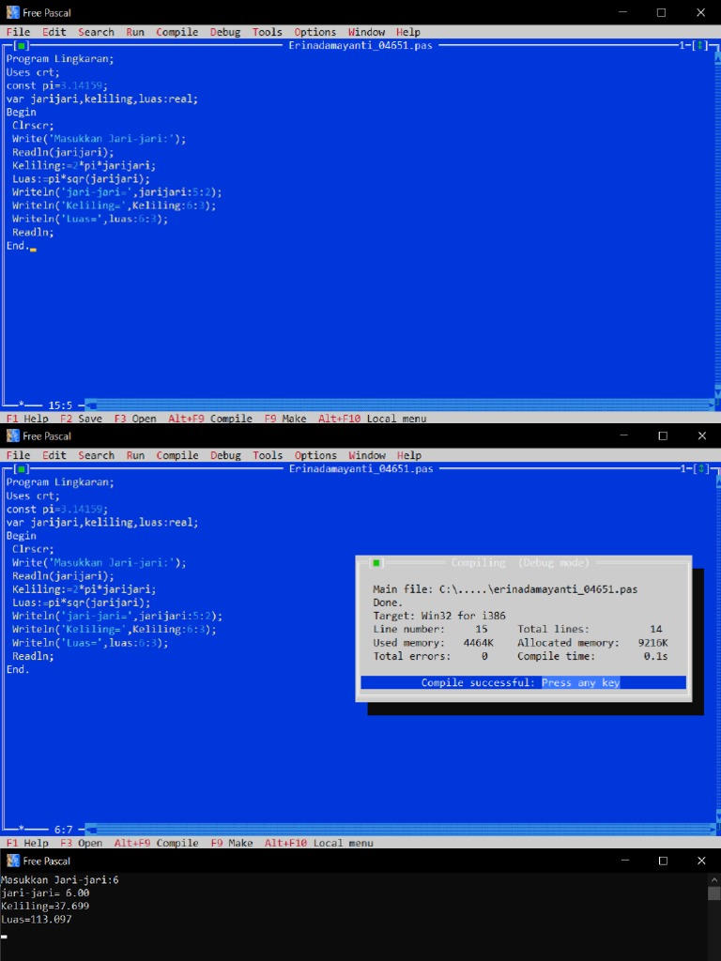
Task: Click Alt+F9 Compile in status bar with F2 Save
Action: 210,419
